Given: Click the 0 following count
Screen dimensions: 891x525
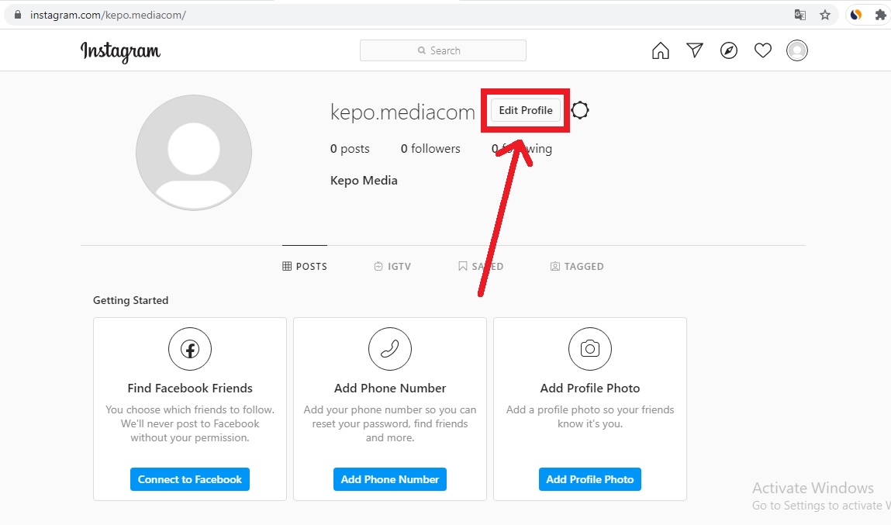Looking at the screenshot, I should point(522,149).
